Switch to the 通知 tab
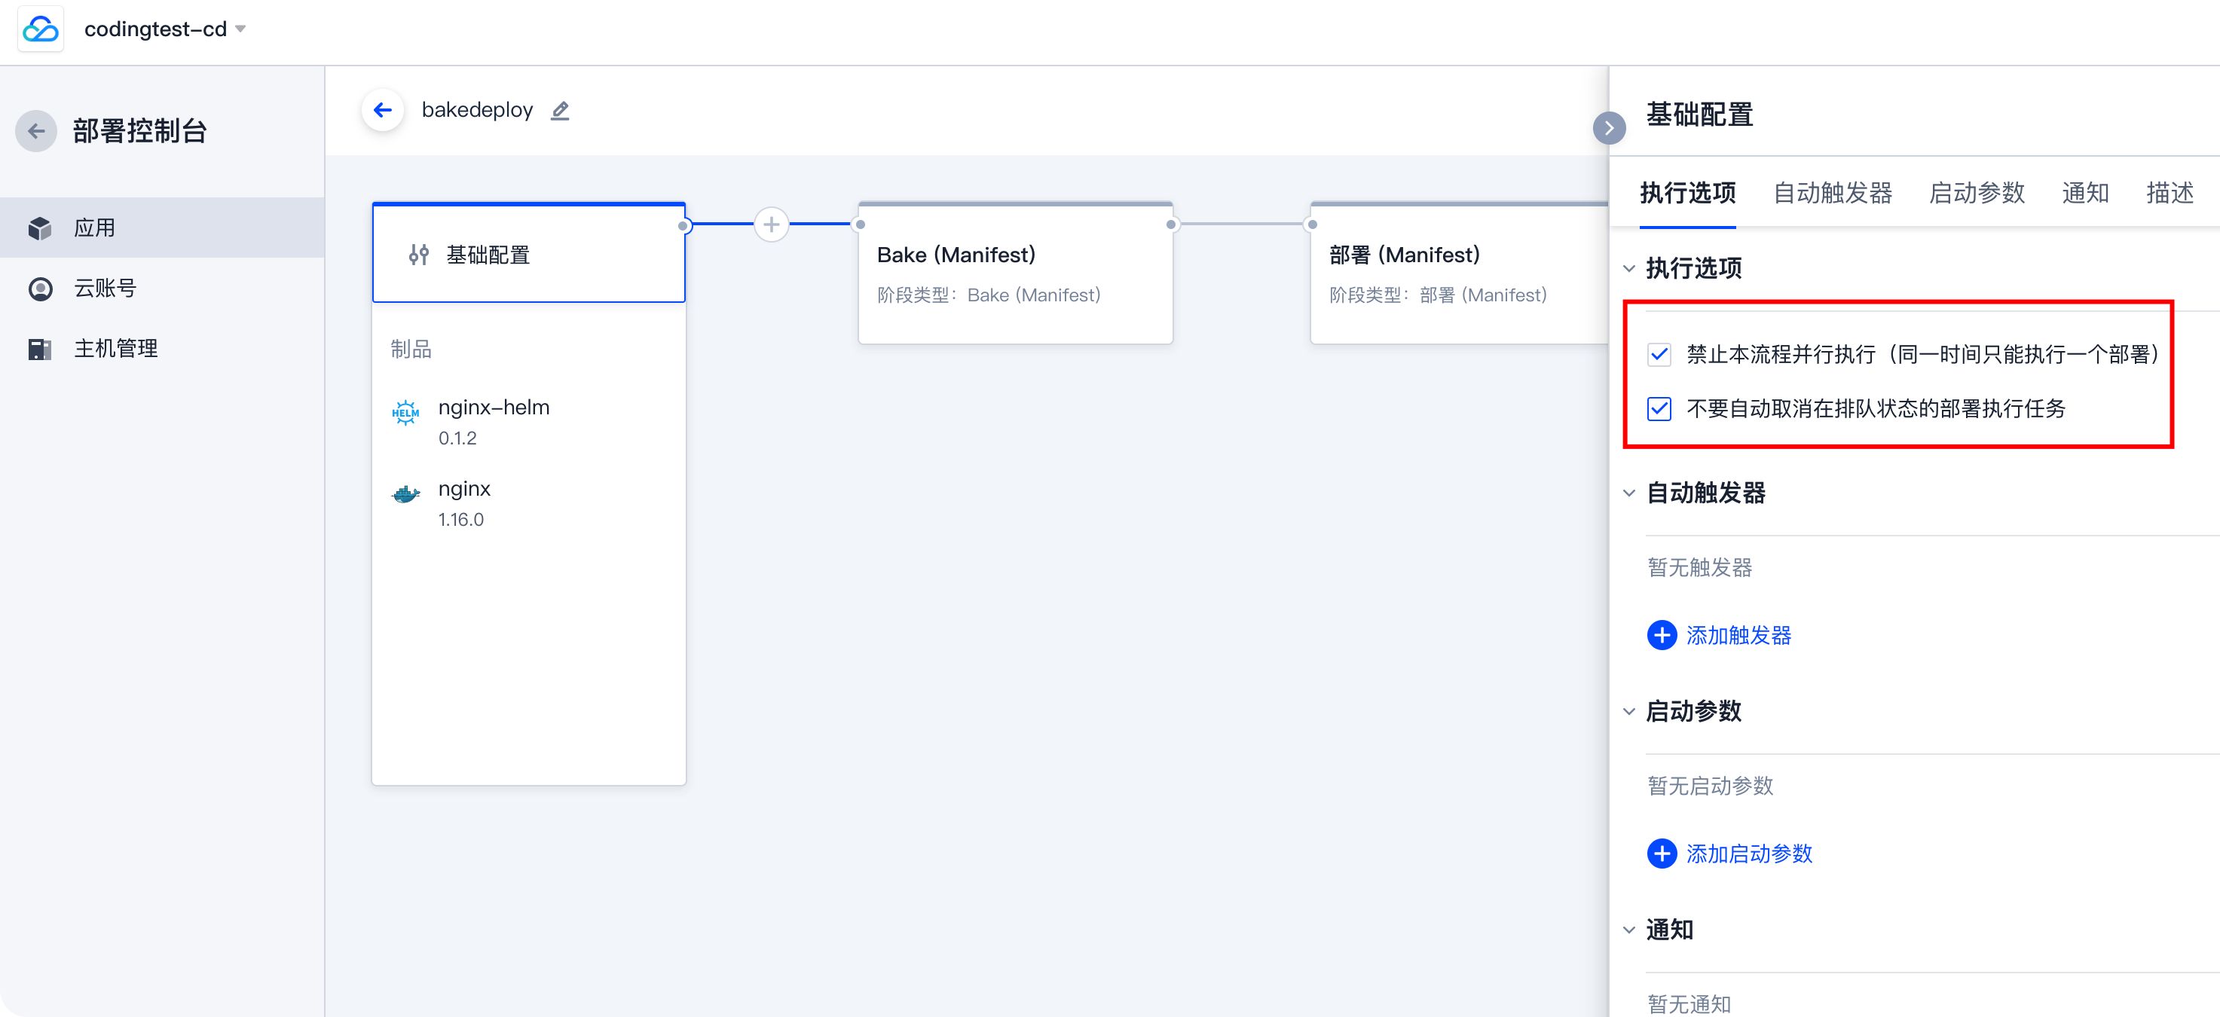 (2084, 193)
